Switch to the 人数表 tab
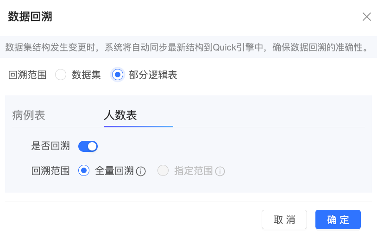Viewport: 377px width, 238px height. click(x=120, y=115)
